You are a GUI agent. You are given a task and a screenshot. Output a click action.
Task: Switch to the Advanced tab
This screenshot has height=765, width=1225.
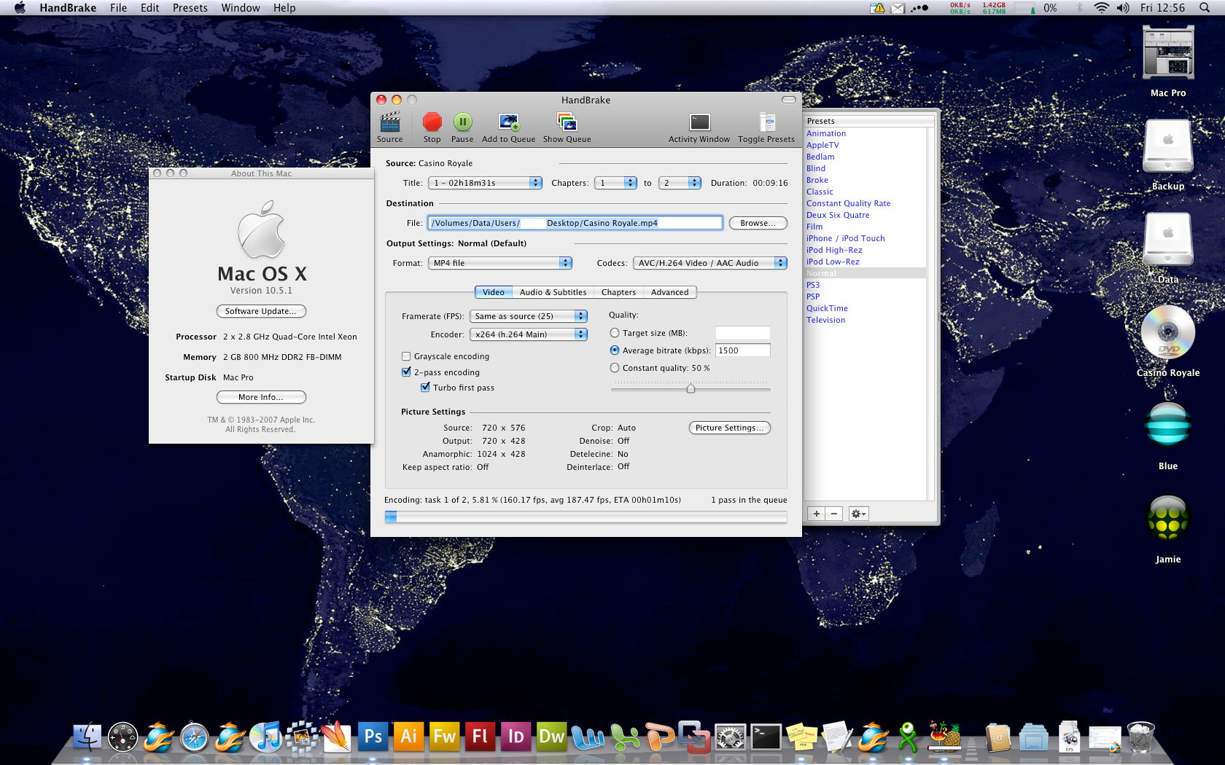pos(669,292)
